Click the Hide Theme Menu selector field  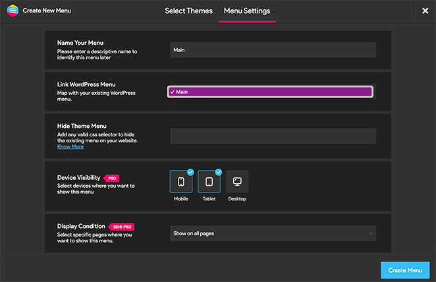point(273,136)
